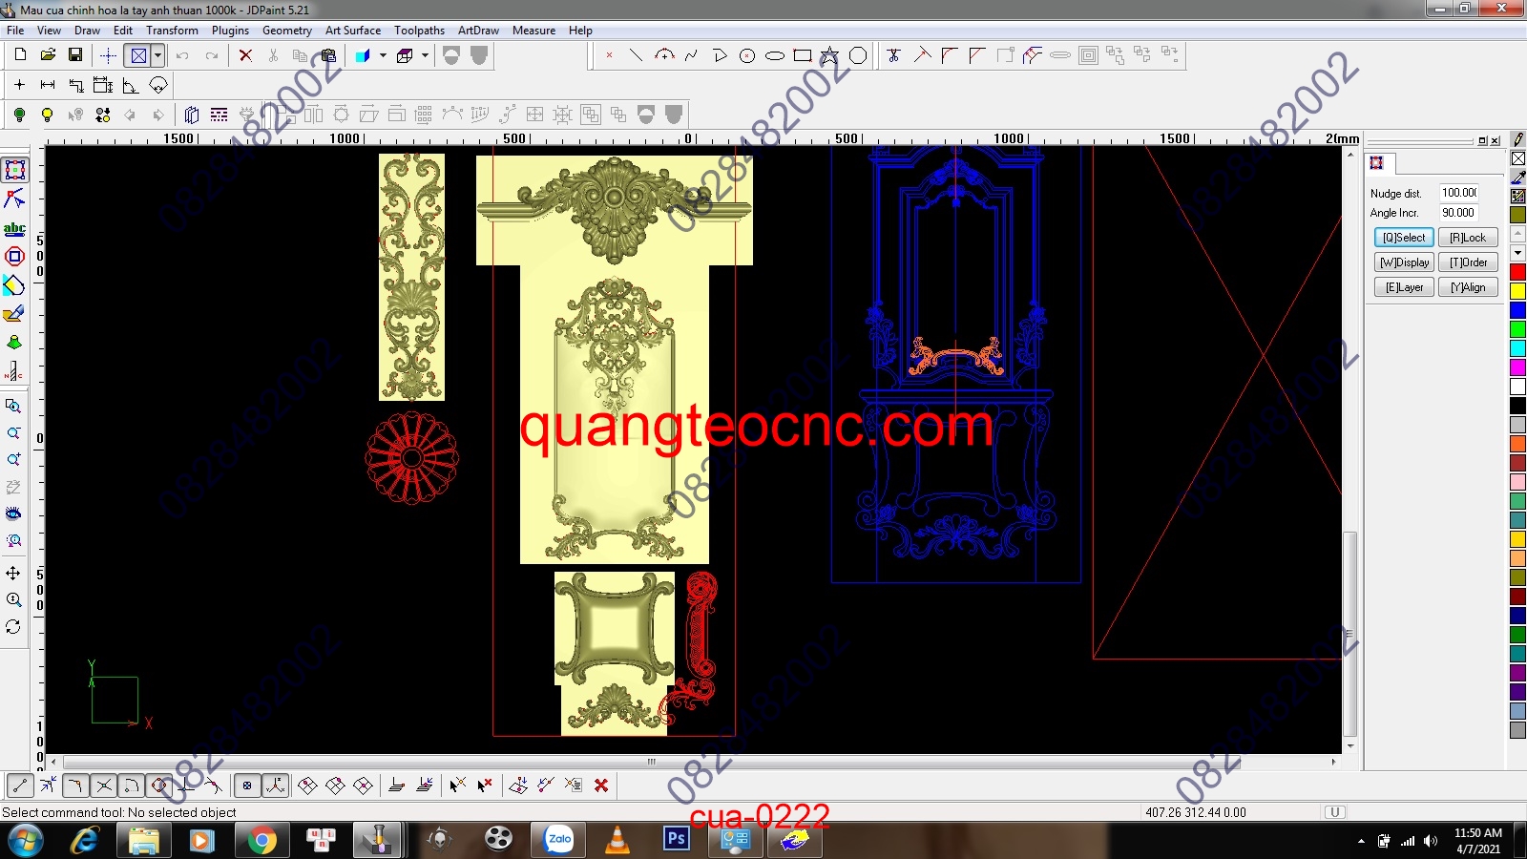Screen dimensions: 1527x859
Task: Pick the ellipse drawing tool
Action: [x=775, y=55]
